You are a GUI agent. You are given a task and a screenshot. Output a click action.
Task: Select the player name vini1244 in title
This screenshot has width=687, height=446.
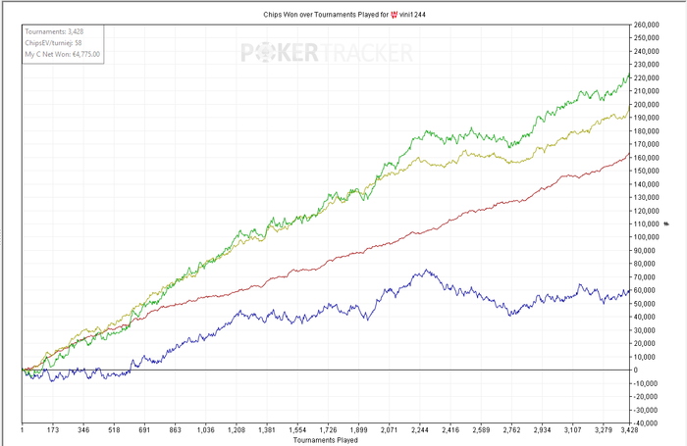pos(412,15)
